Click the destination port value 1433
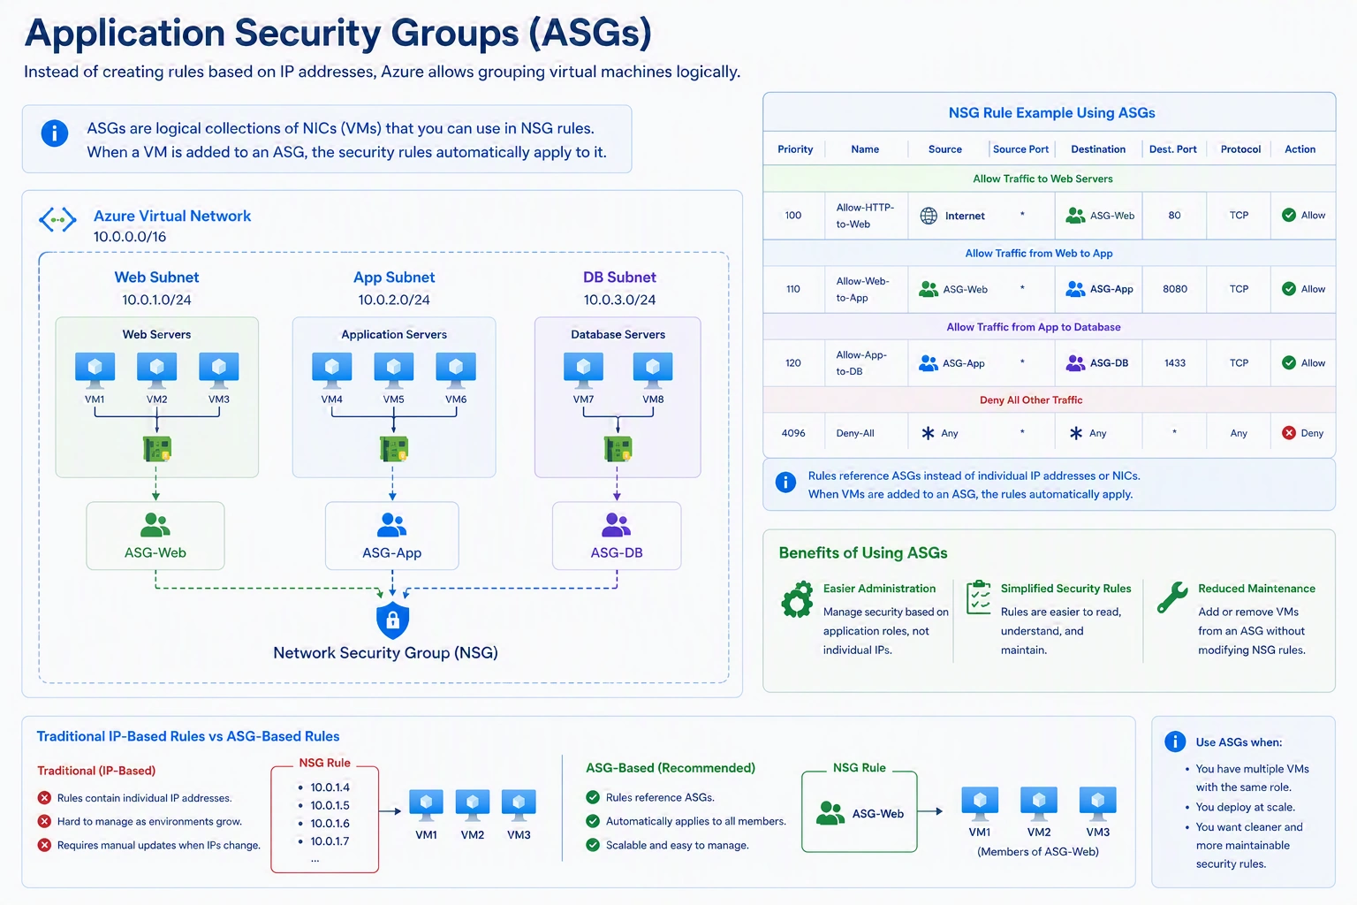 pyautogui.click(x=1175, y=362)
